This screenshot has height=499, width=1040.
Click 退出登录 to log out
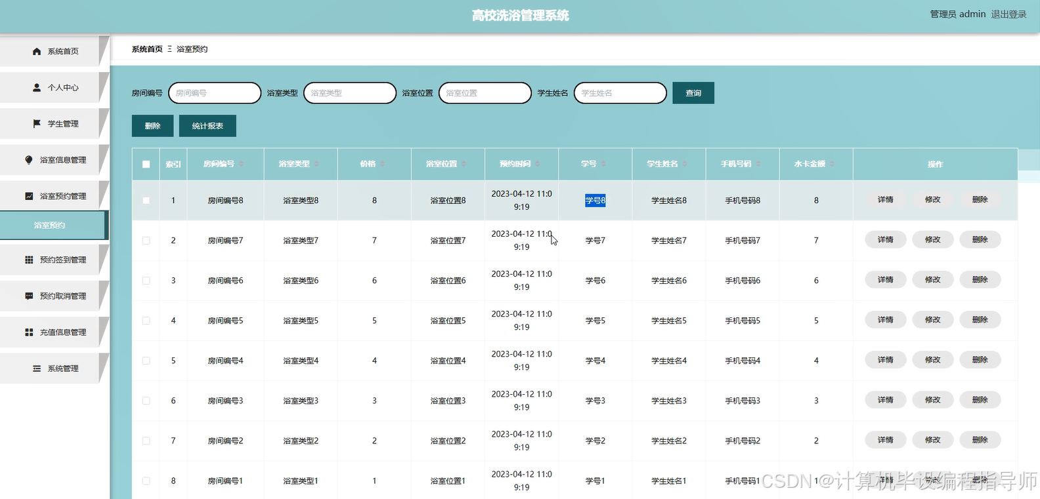[x=1008, y=14]
